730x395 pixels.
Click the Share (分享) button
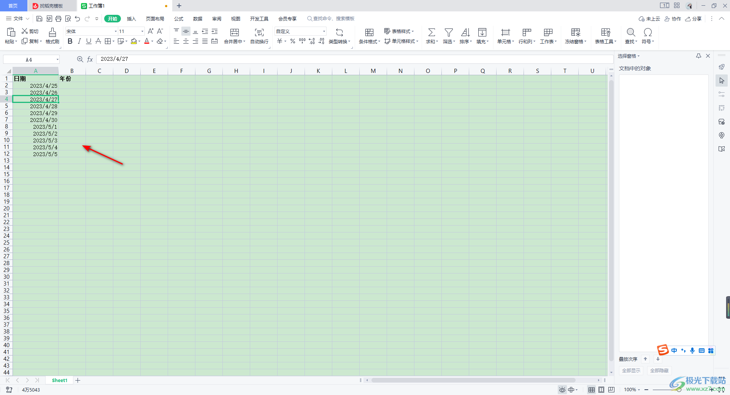coord(693,19)
